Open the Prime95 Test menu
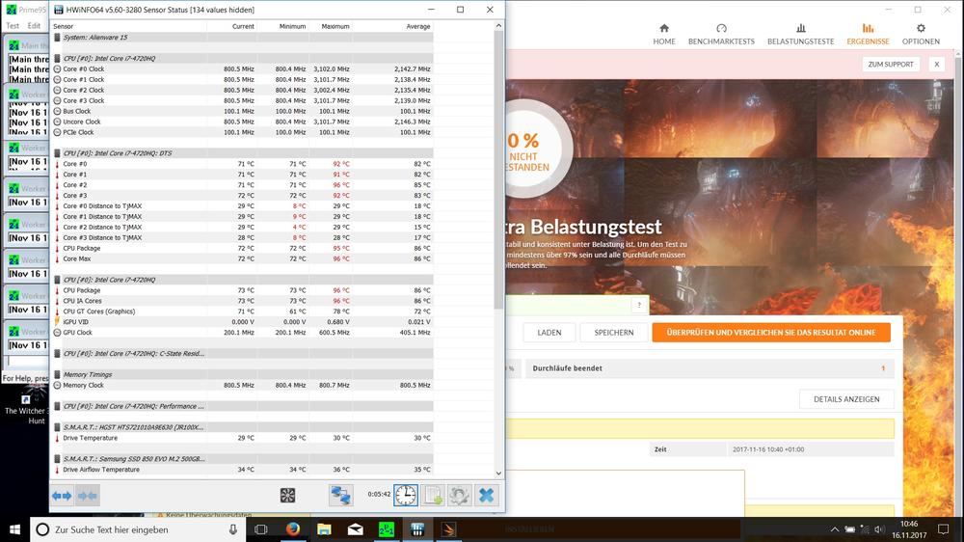 click(x=13, y=26)
